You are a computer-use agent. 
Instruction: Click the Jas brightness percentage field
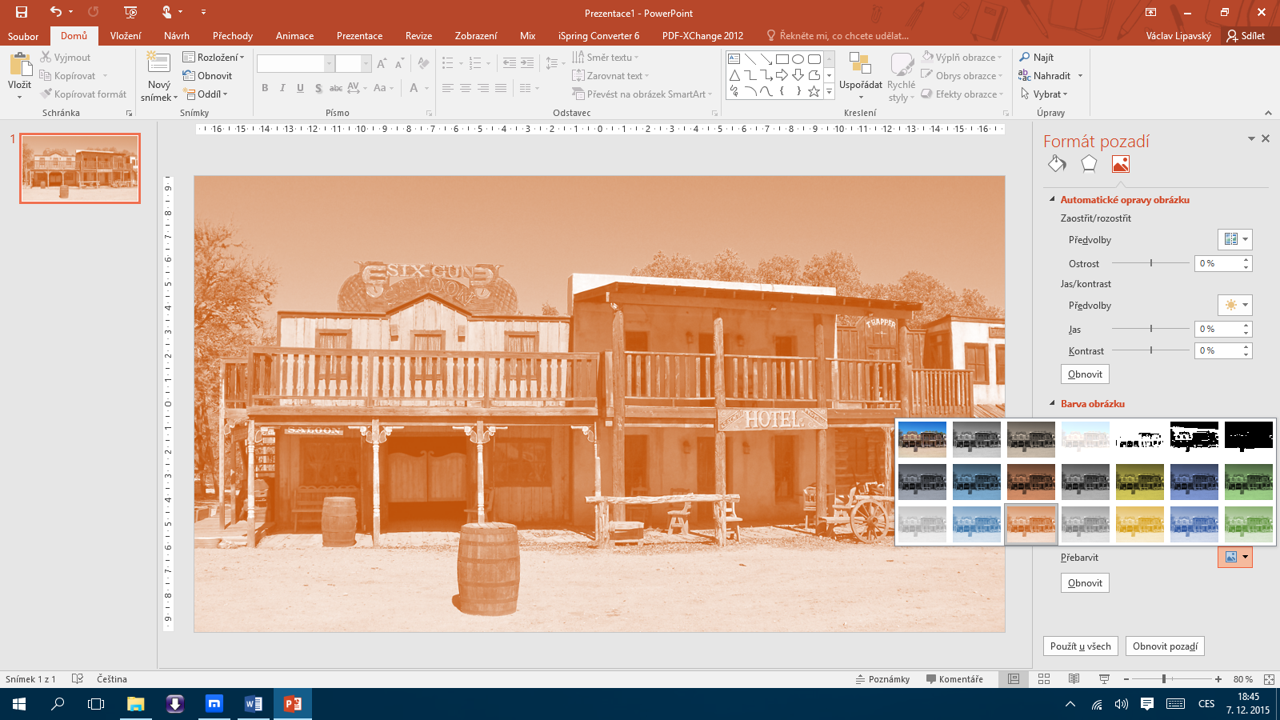pyautogui.click(x=1218, y=329)
